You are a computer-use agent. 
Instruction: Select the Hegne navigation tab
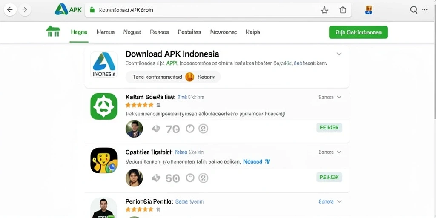[x=79, y=32]
